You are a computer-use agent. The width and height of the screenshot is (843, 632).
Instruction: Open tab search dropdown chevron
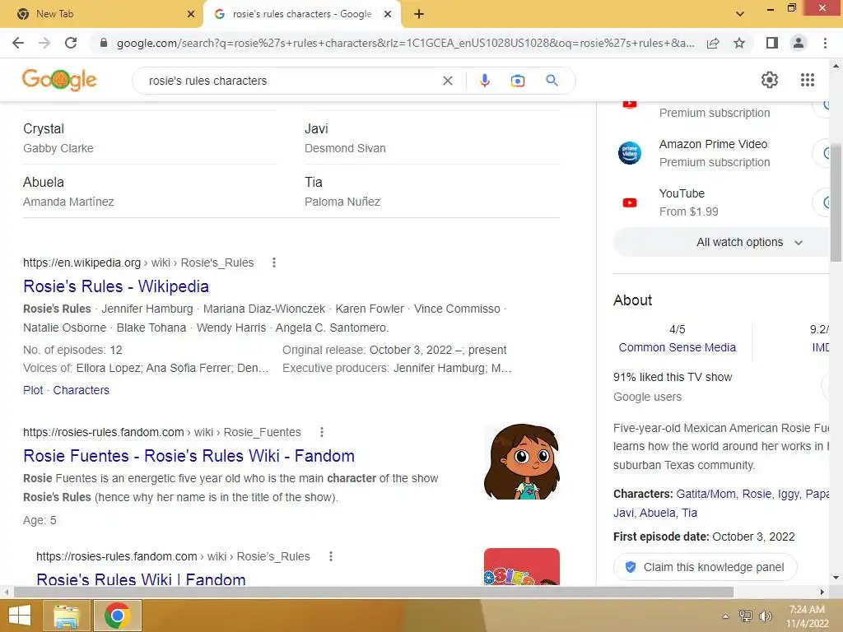click(x=740, y=14)
